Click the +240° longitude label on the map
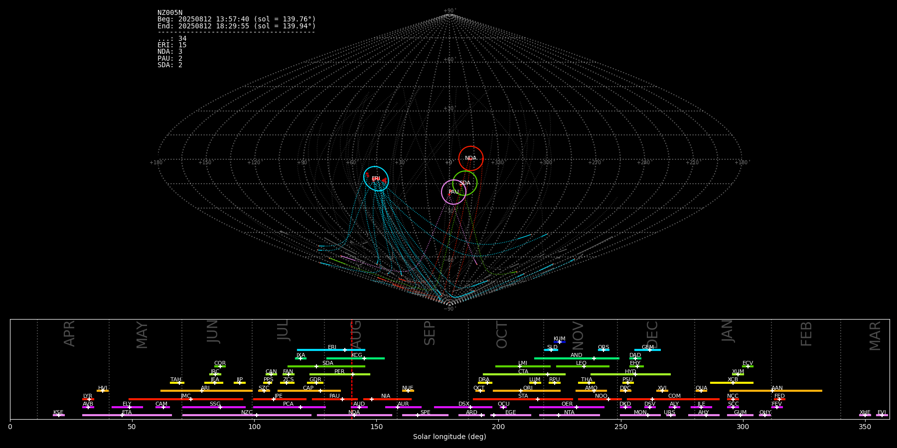 tap(643, 163)
